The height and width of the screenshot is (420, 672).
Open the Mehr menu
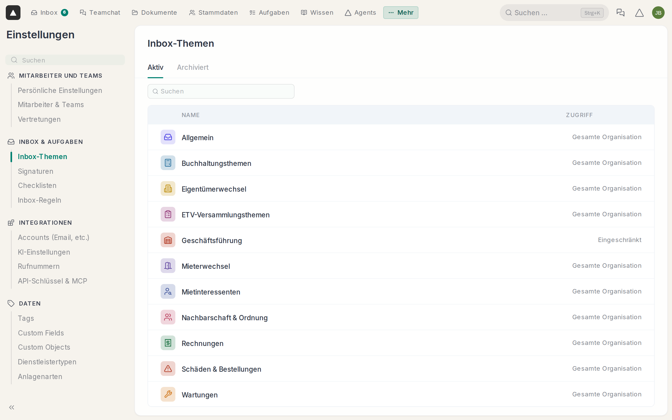[401, 13]
